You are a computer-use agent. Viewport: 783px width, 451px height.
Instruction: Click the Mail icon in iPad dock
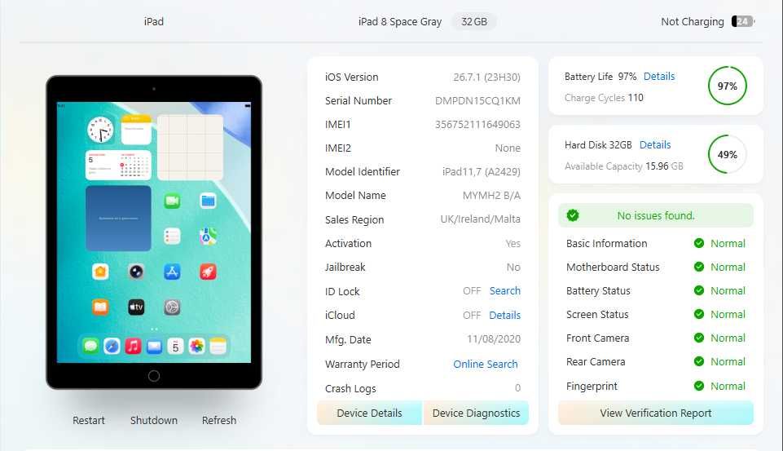[154, 346]
